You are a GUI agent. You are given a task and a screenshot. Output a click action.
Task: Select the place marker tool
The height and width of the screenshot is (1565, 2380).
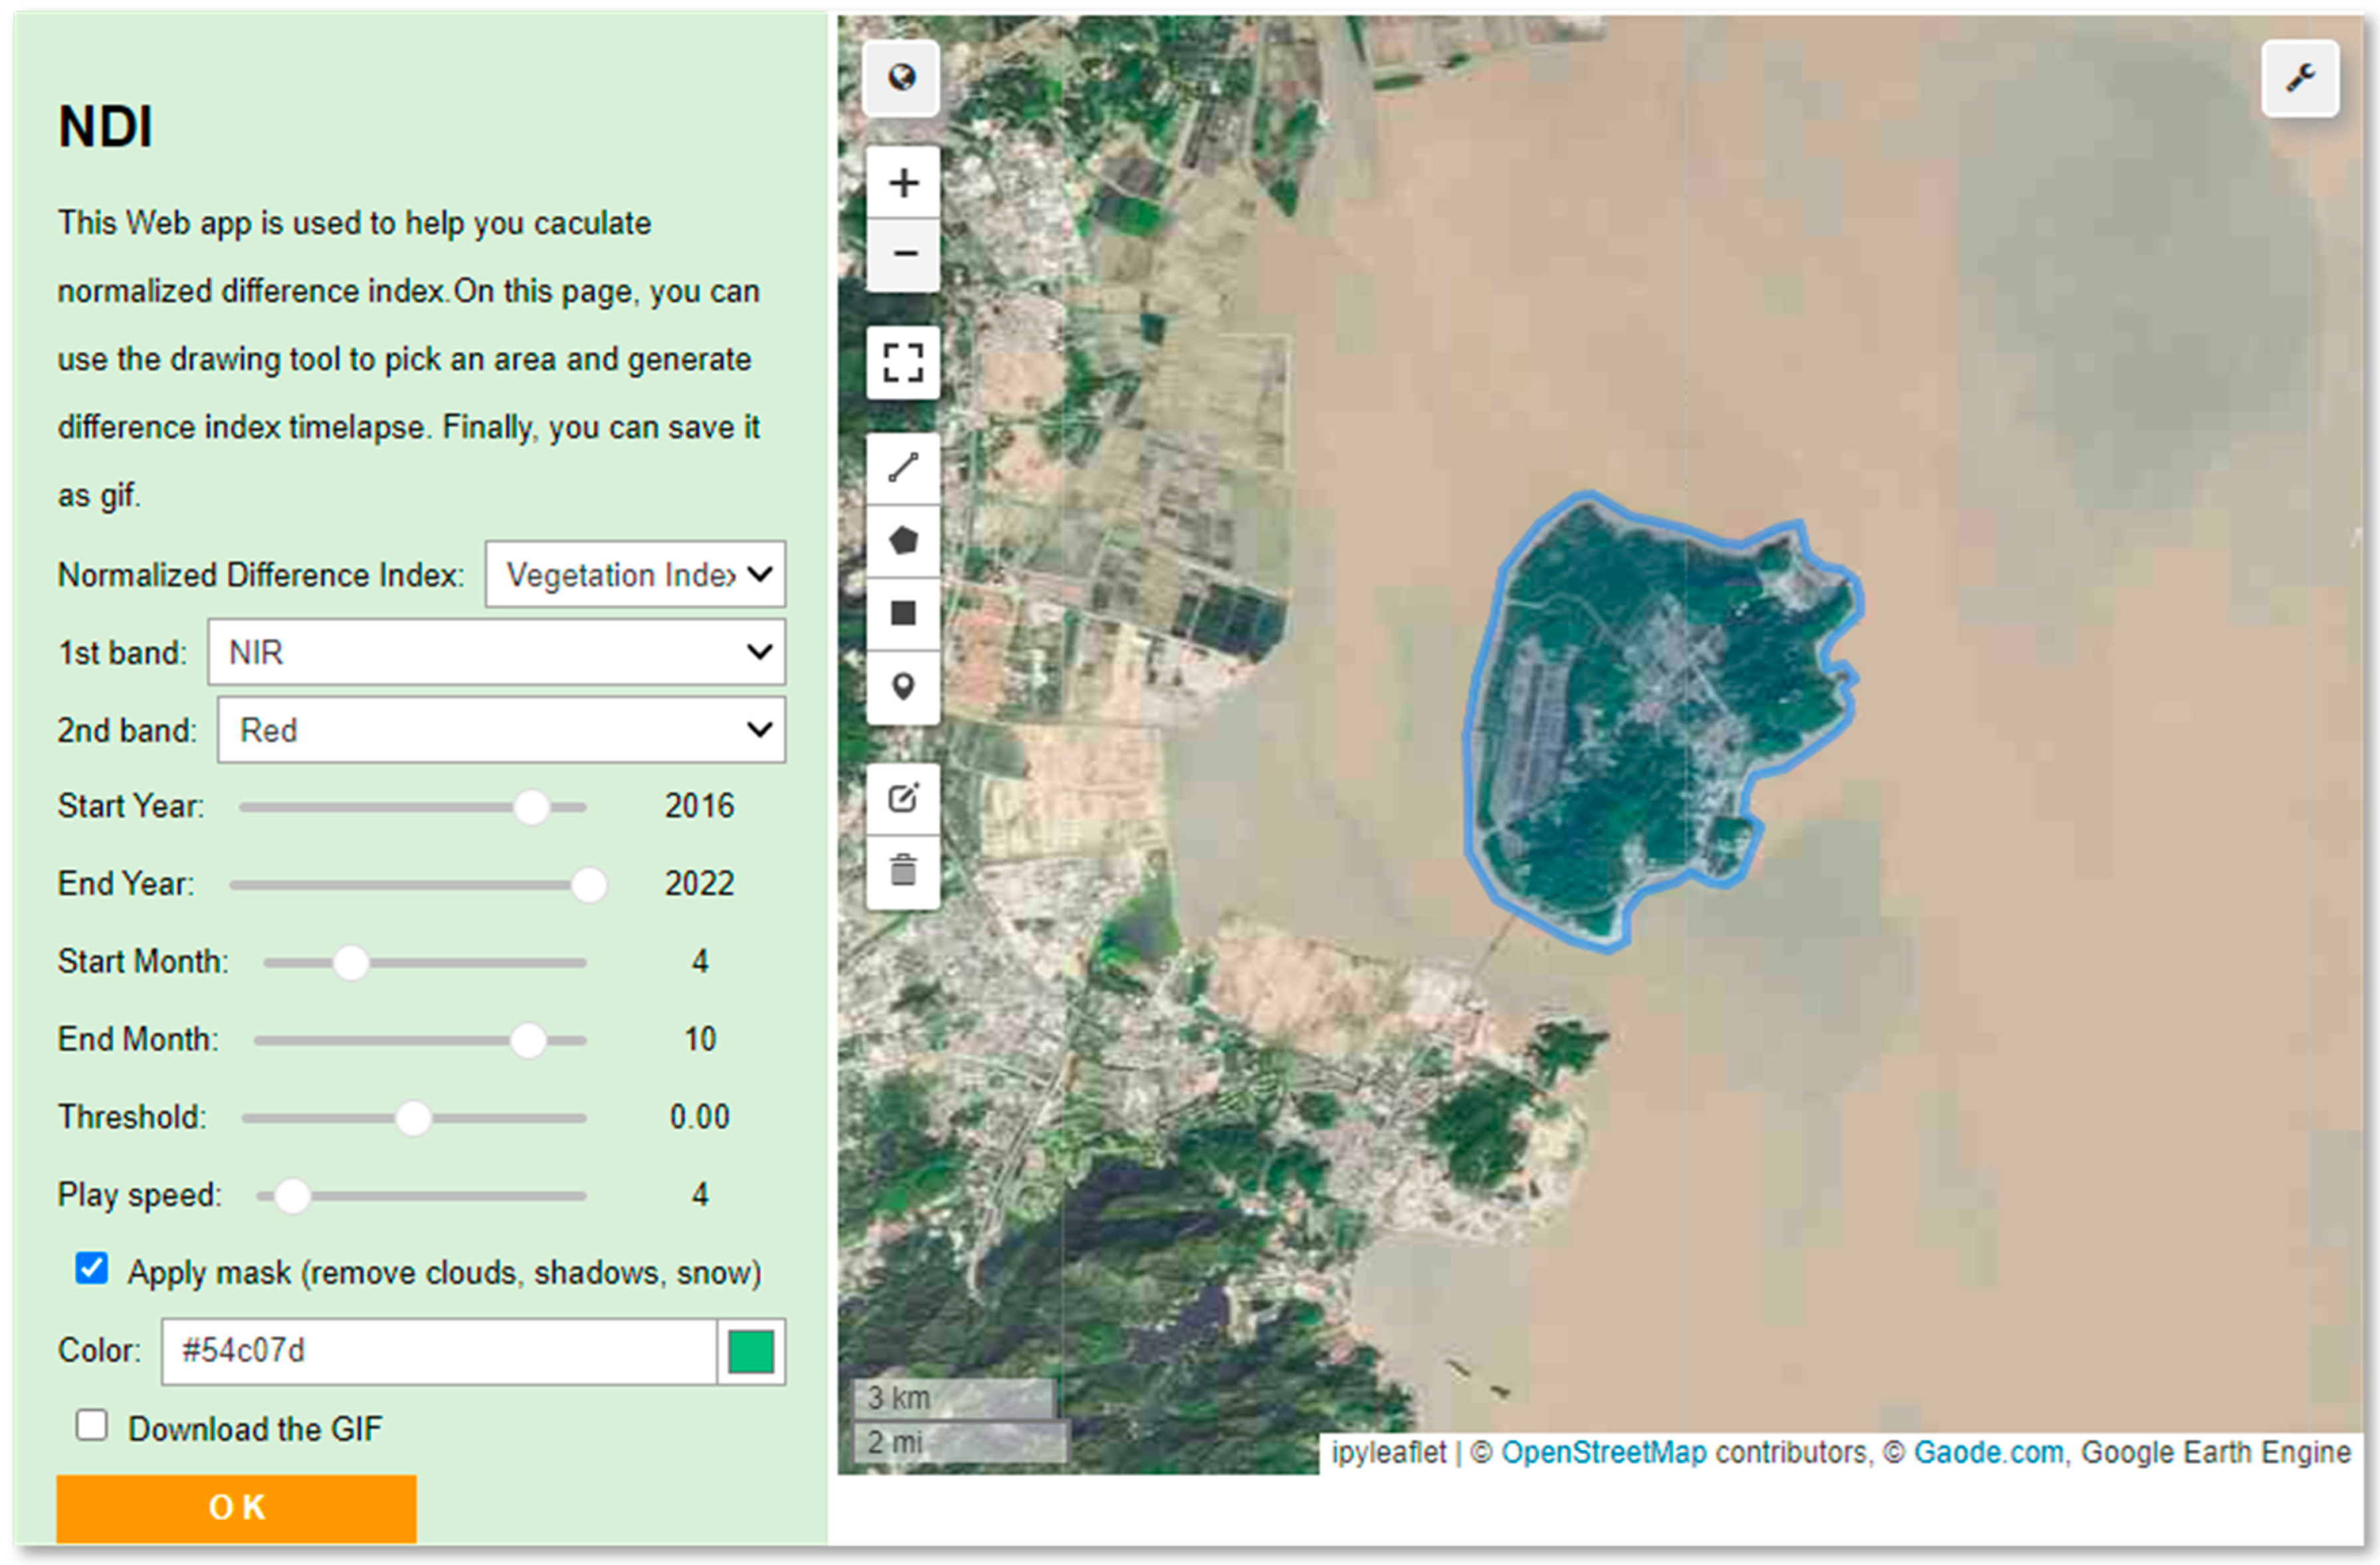coord(903,686)
